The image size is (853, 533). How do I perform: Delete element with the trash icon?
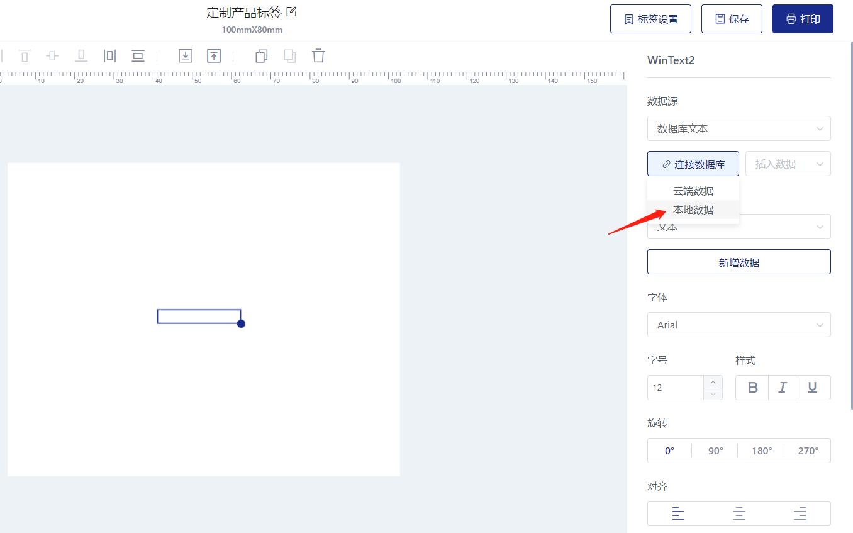319,55
